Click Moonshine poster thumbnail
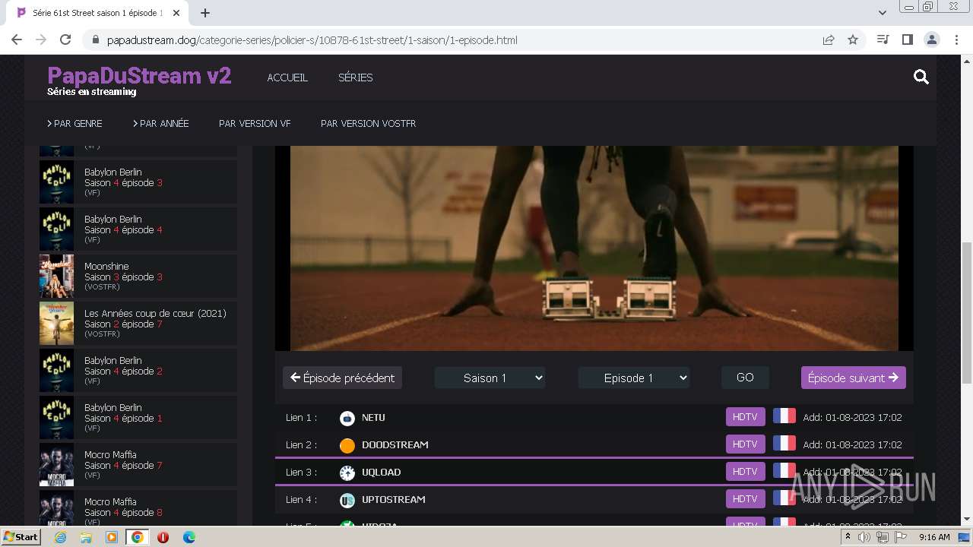 (x=57, y=277)
